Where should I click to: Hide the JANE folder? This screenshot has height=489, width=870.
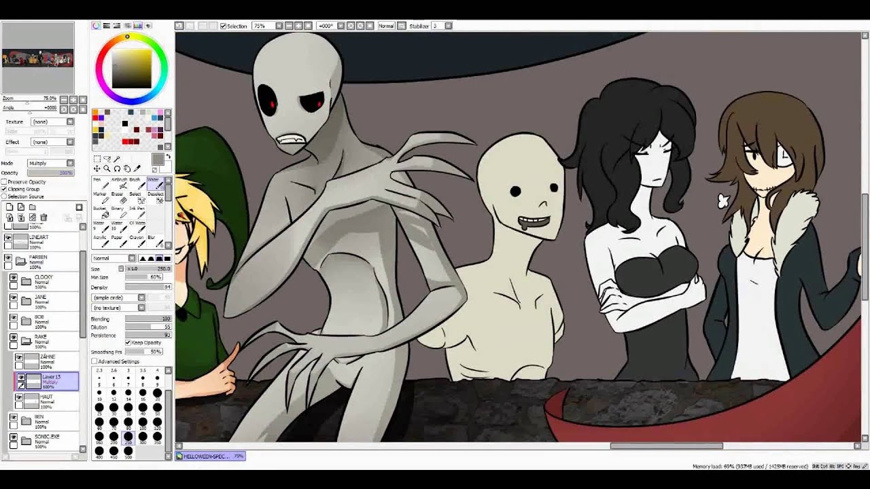click(14, 297)
